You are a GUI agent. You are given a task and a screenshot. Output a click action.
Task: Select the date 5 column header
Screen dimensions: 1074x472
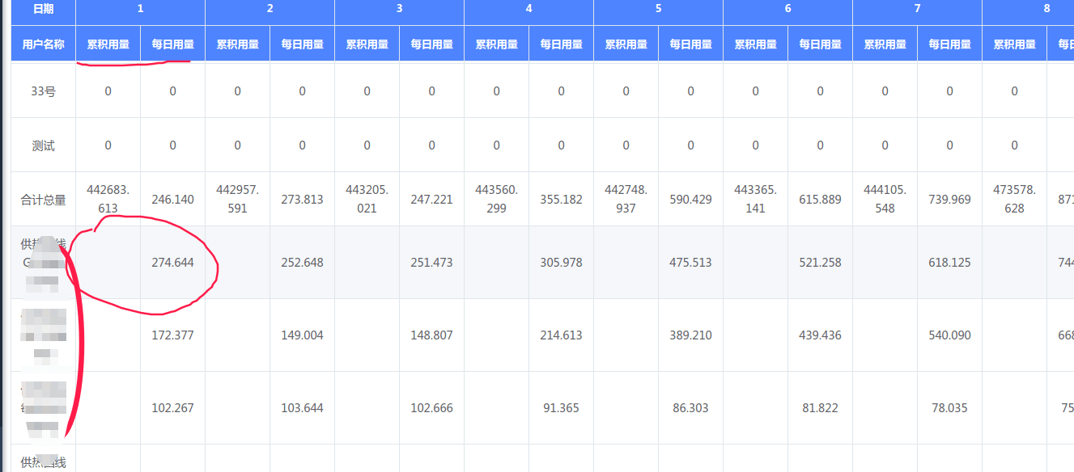click(658, 9)
